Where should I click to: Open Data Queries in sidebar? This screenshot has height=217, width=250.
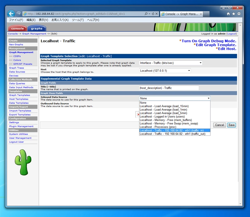tap(17, 83)
